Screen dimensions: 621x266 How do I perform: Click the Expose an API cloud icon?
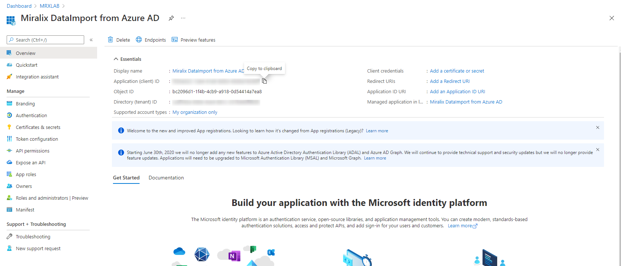[9, 162]
